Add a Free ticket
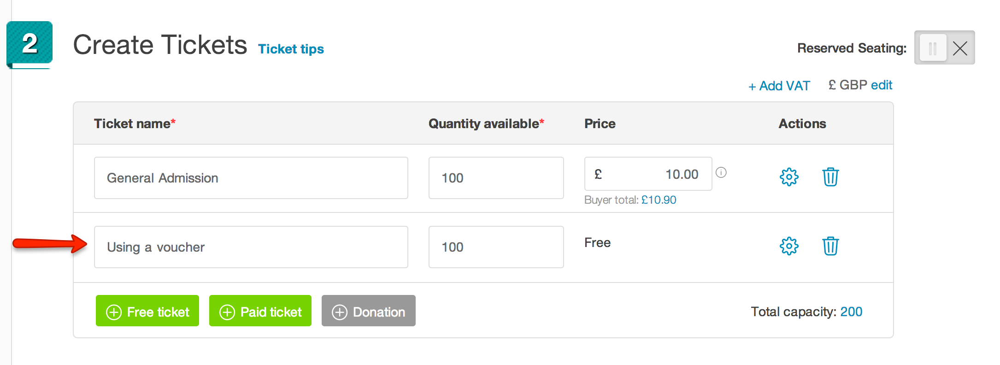Image resolution: width=1000 pixels, height=365 pixels. coord(147,311)
